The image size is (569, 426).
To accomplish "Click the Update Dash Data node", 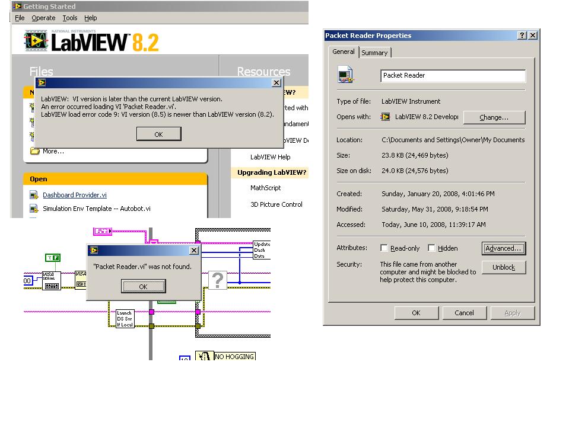I will pos(262,250).
